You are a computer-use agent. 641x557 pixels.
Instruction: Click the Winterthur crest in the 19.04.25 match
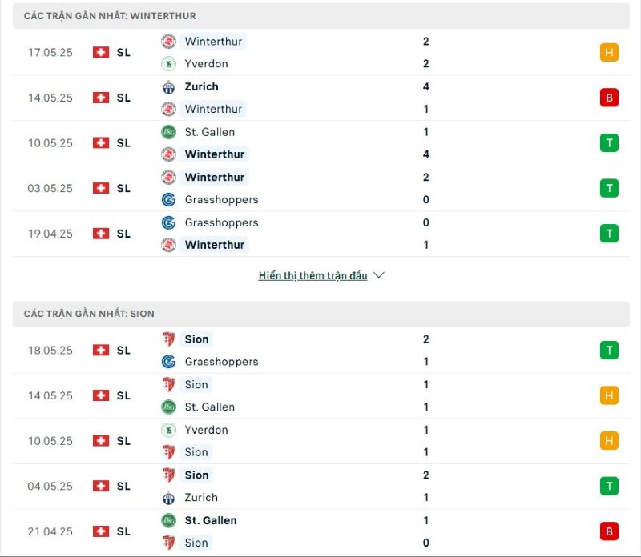[168, 245]
